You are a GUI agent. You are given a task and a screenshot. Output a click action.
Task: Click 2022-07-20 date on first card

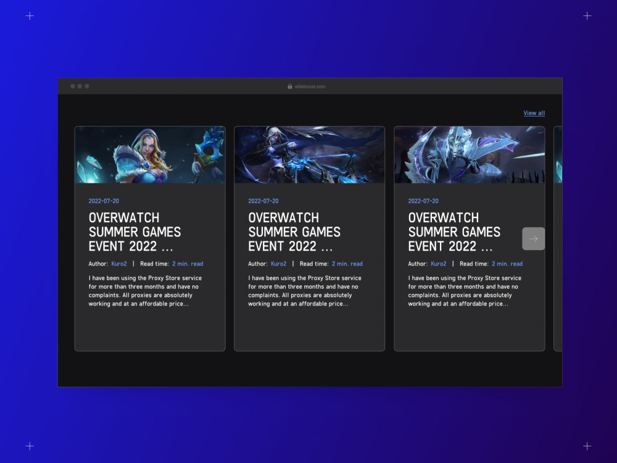coord(104,201)
